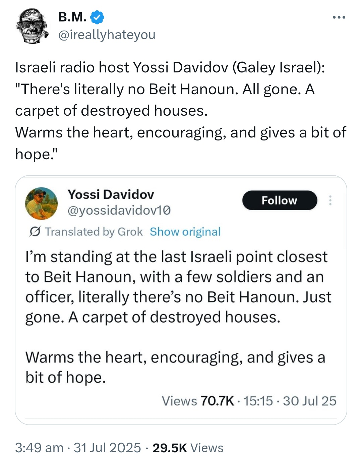Image resolution: width=362 pixels, height=459 pixels.
Task: Click the "Translated by Grok" label
Action: [94, 232]
